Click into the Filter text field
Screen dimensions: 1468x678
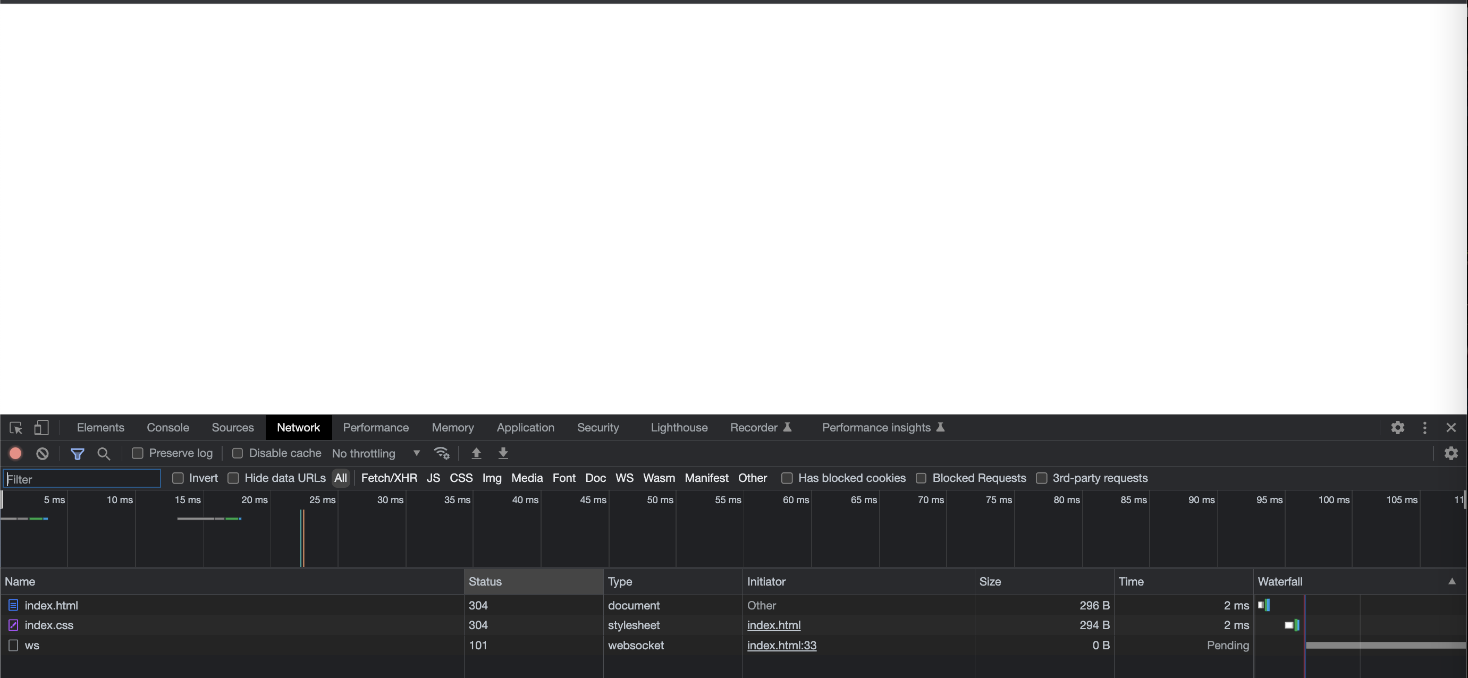coord(82,479)
